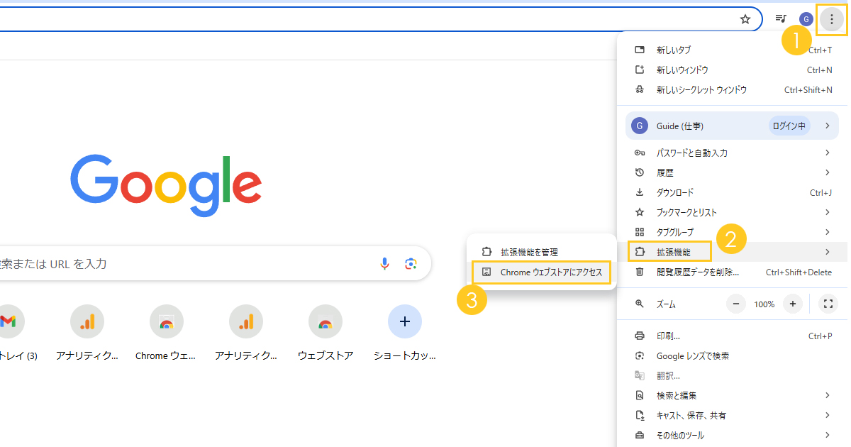
Task: Open the Chrome three-dot menu button
Action: 831,19
